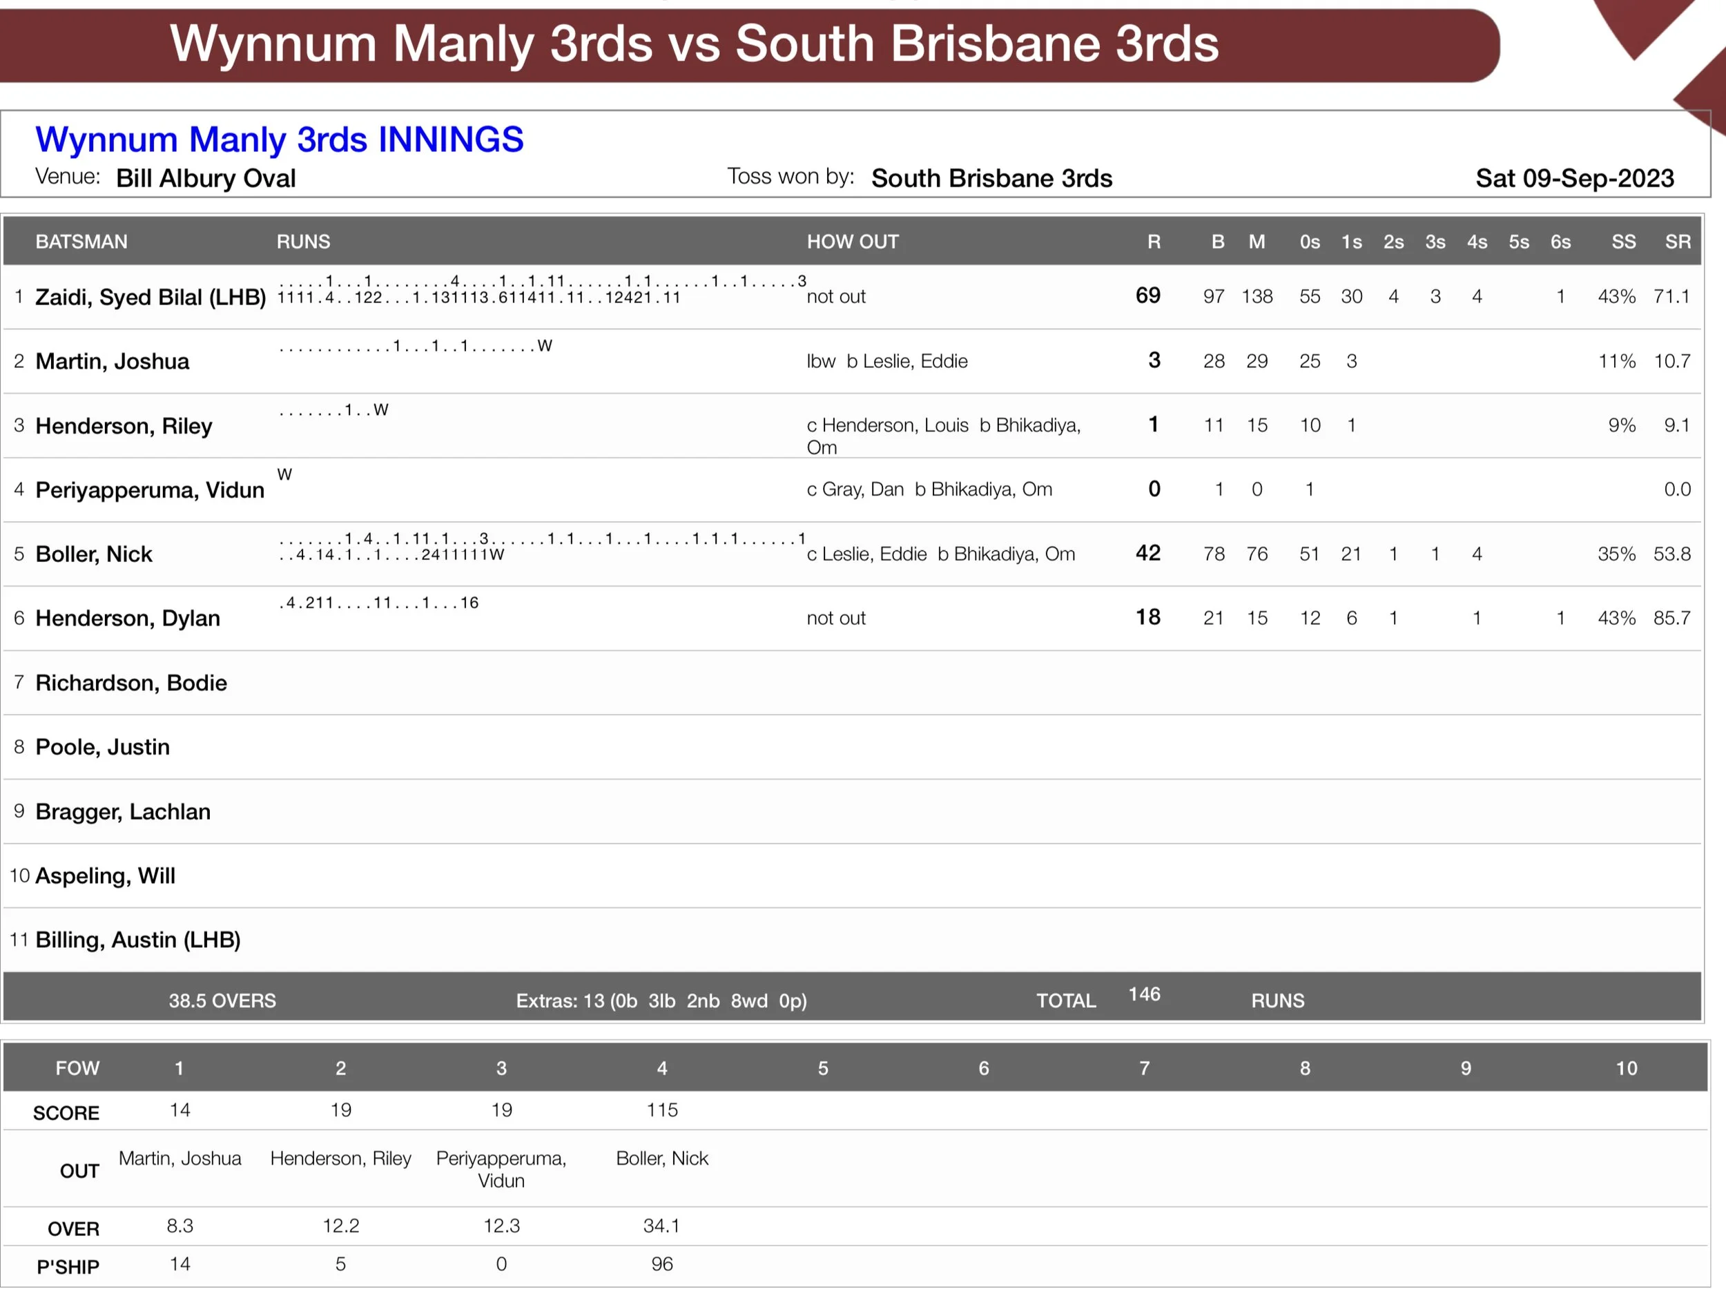Click the BATSMAN column header
Screen dimensions: 1726x1289
pos(81,242)
